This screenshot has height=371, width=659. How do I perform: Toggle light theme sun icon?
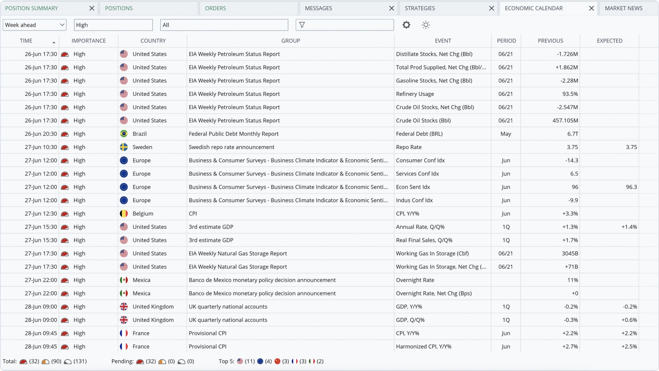click(x=426, y=25)
